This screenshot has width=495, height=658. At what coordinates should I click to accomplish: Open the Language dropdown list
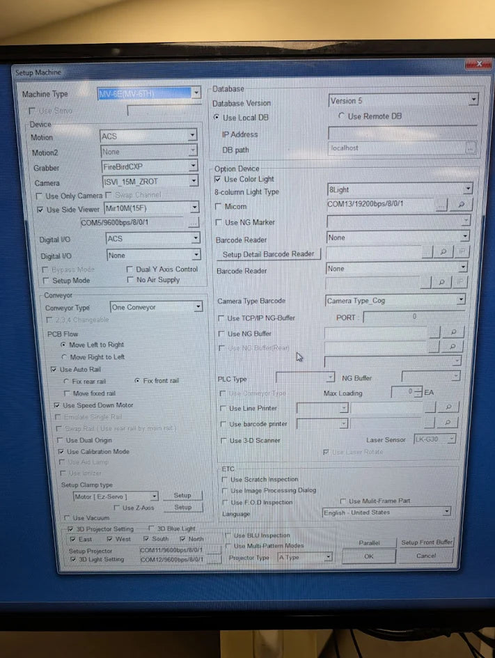click(x=446, y=512)
